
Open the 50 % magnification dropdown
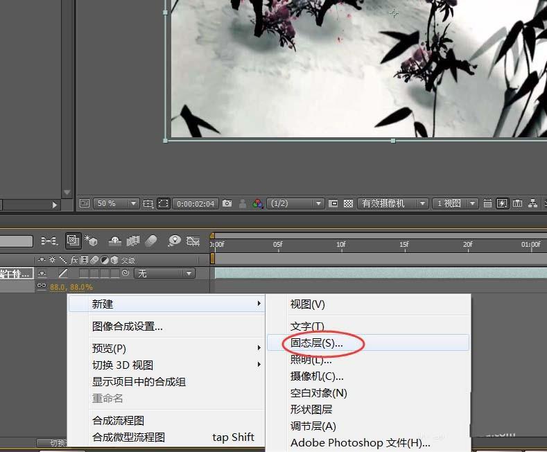pyautogui.click(x=116, y=203)
